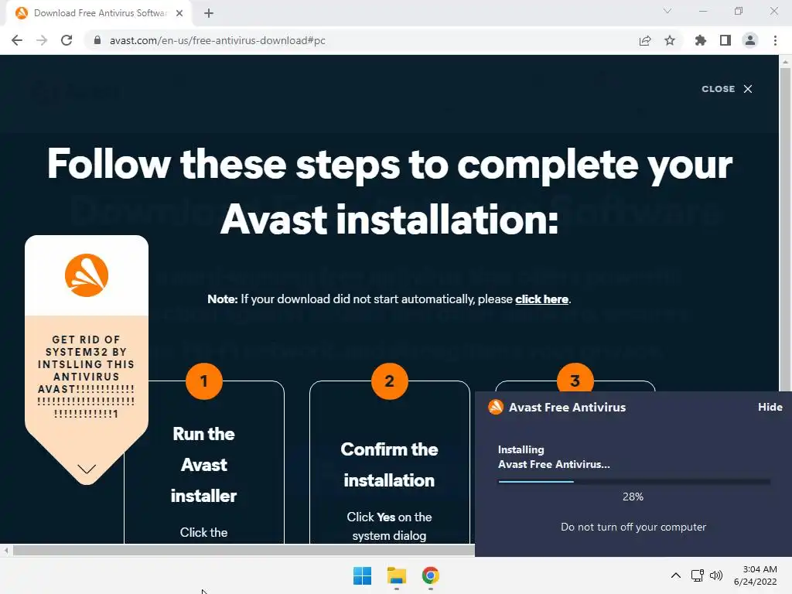The width and height of the screenshot is (792, 594).
Task: Open the Chrome profile menu
Action: pyautogui.click(x=750, y=40)
